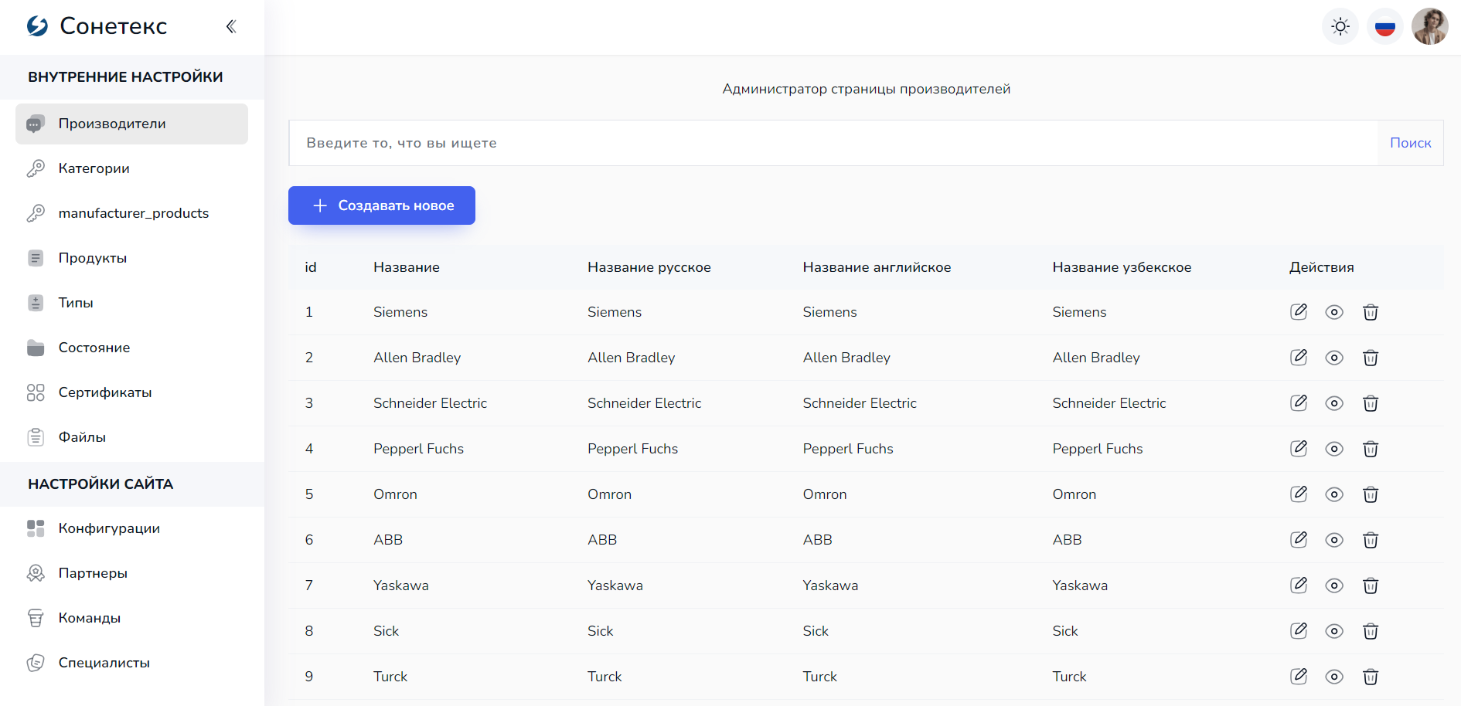
Task: Go to Партнеры page
Action: [131, 573]
